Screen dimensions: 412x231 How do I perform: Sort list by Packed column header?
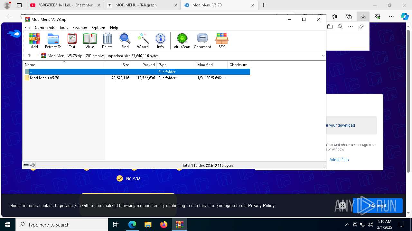144,64
